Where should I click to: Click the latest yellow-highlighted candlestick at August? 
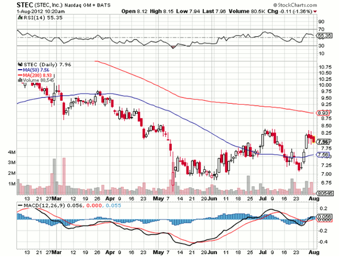tap(314, 139)
